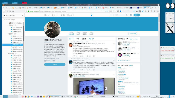175x98 pixels.
Task: Go to Twitter ホーム nav item
Action: coord(47,15)
